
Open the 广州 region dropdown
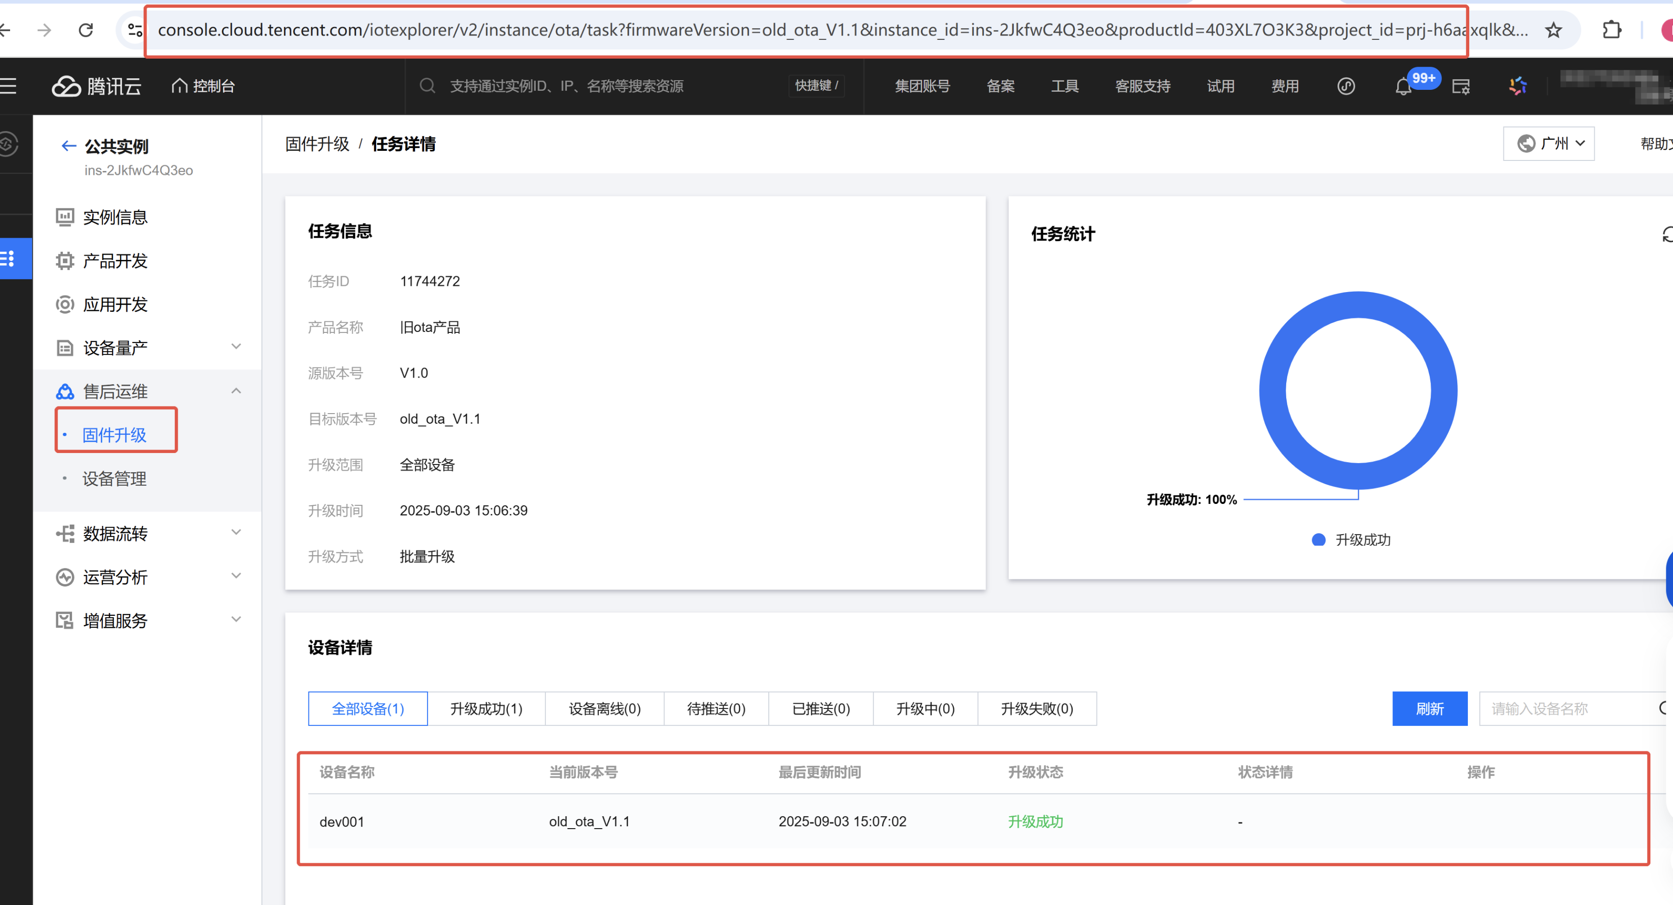1548,144
